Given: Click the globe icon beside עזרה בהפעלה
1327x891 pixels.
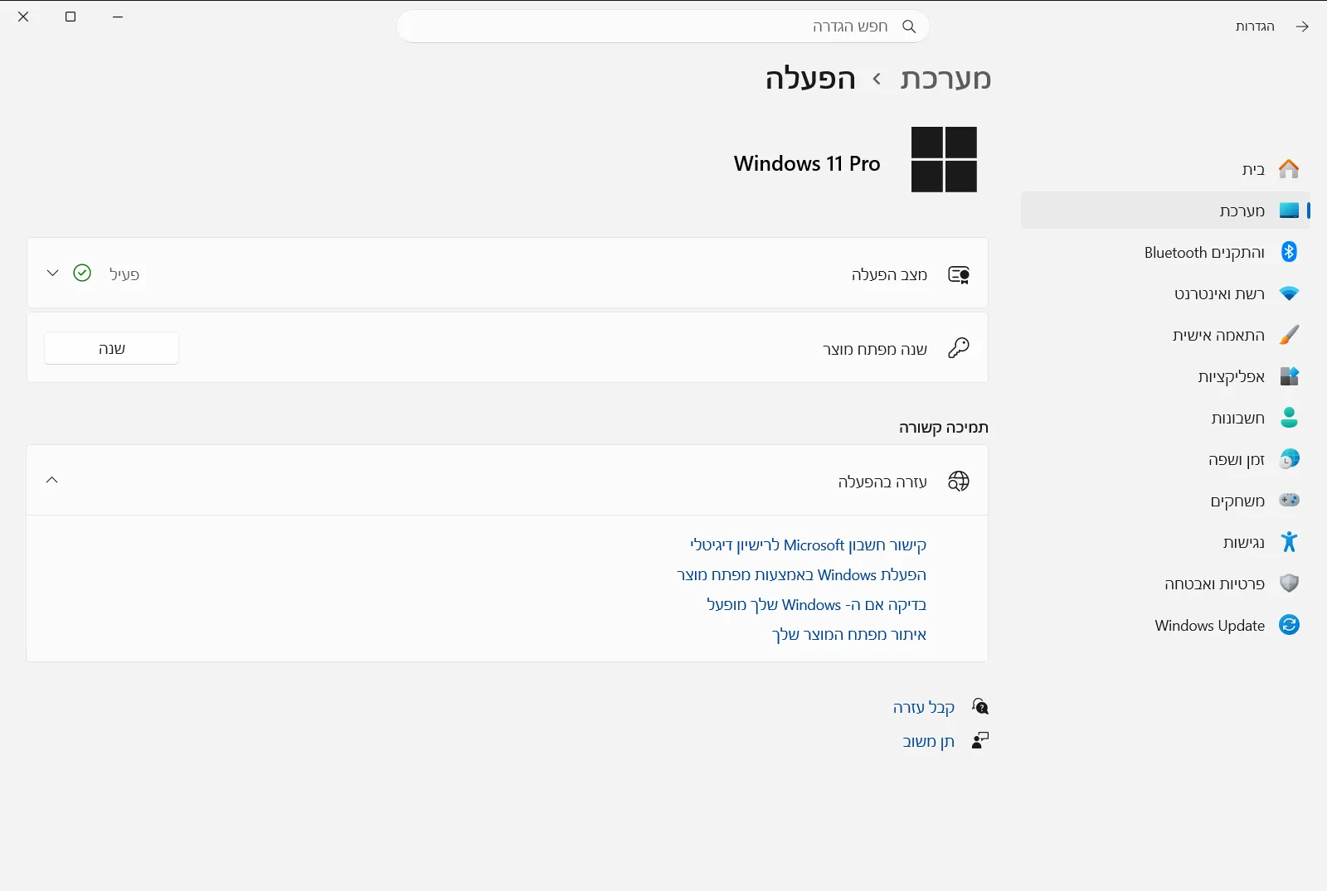Looking at the screenshot, I should pyautogui.click(x=959, y=482).
